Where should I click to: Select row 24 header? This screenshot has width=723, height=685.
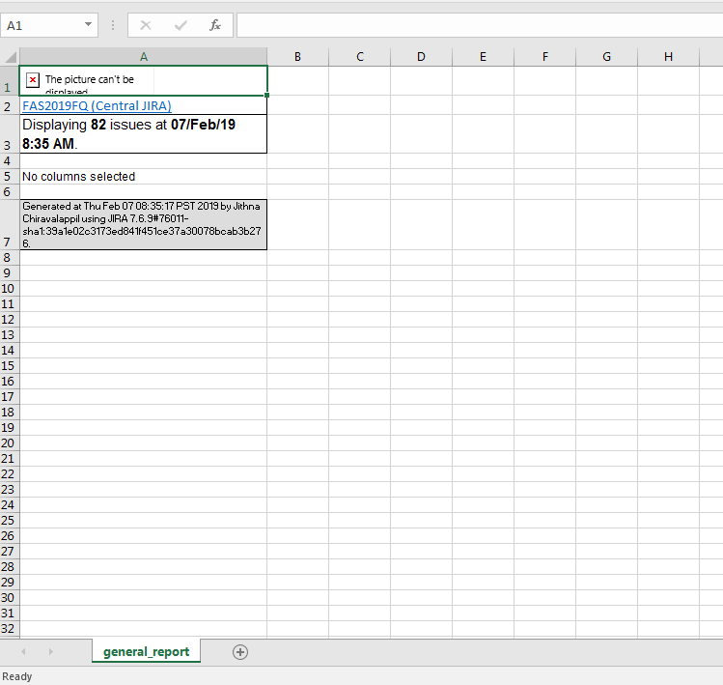click(10, 505)
